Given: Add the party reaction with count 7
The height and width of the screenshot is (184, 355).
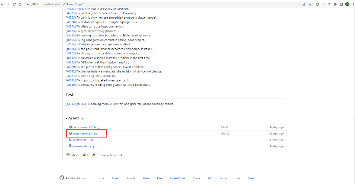Looking at the screenshot, I should click(x=95, y=155).
